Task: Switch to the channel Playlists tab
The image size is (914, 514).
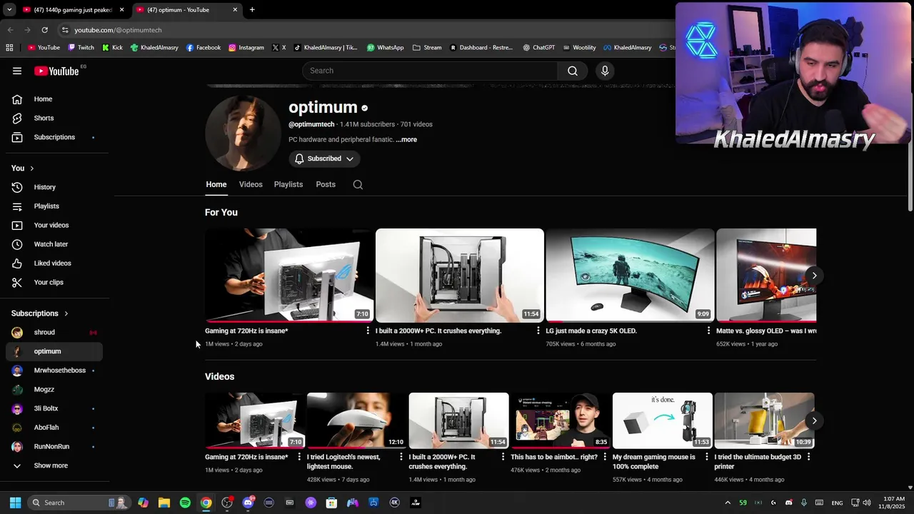Action: click(288, 184)
